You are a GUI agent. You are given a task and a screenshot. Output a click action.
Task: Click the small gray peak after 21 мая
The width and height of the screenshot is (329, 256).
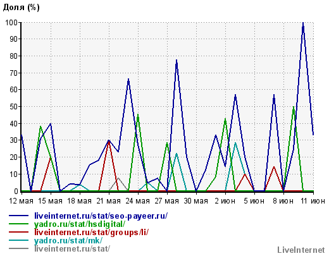coord(118,178)
